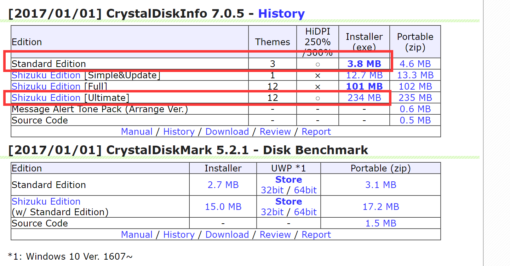
Task: Select 32bit UWP for CrystalDiskMark Standard Edition
Action: point(272,190)
